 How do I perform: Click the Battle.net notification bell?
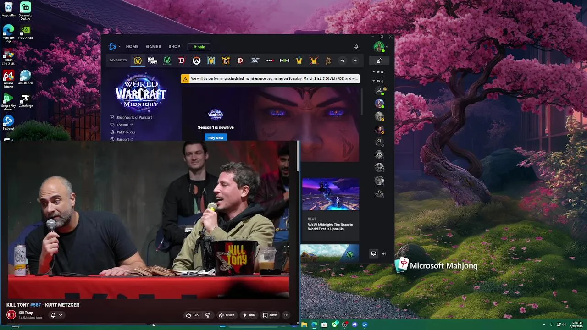[356, 47]
